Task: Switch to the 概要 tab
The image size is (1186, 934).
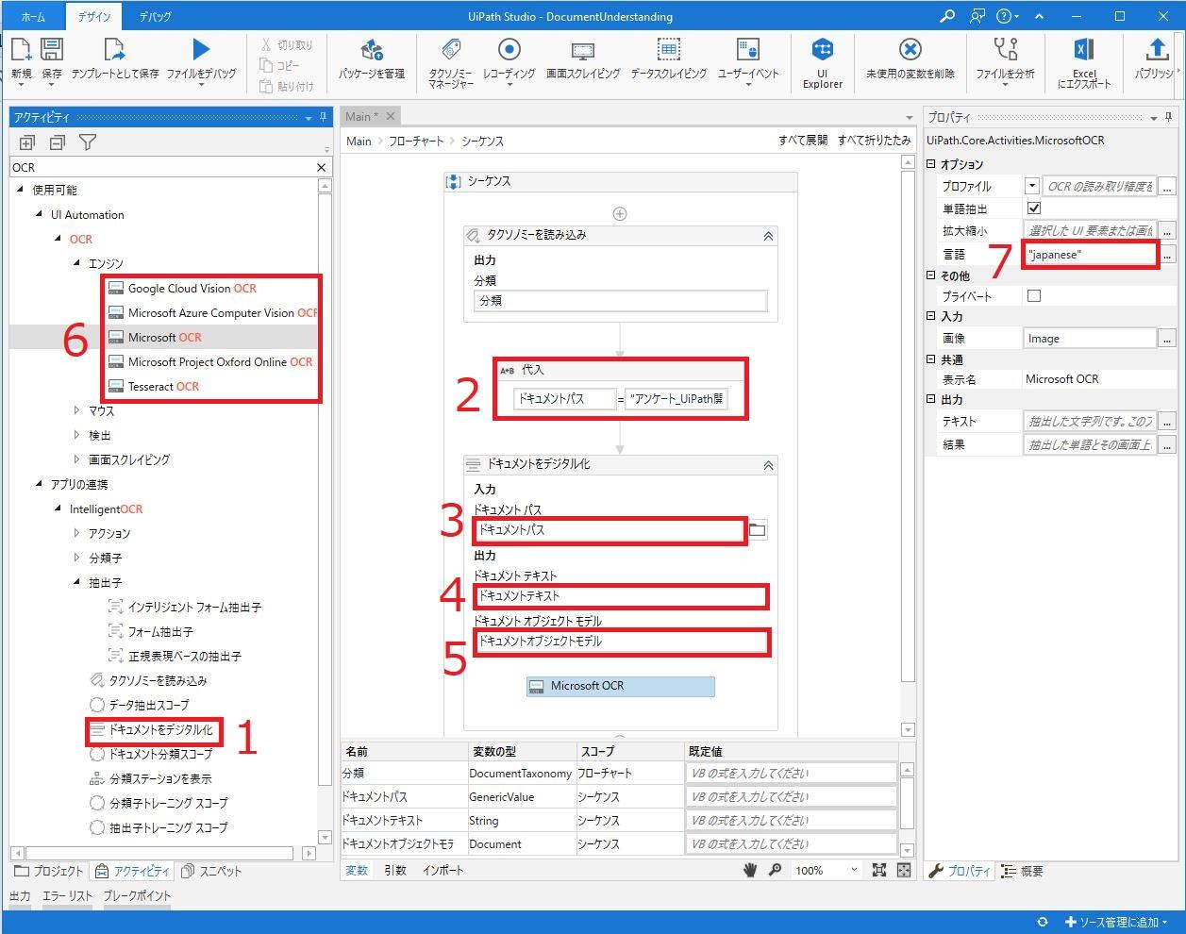Action: [x=1023, y=871]
